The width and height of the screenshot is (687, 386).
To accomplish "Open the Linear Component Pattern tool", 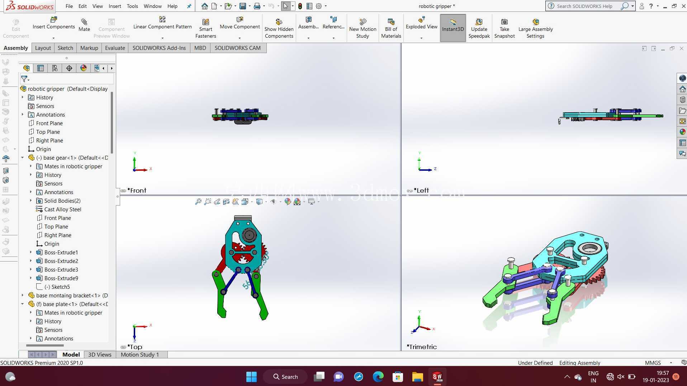I will pyautogui.click(x=162, y=23).
